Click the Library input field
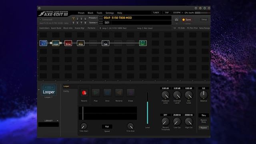The image size is (256, 144). [x=48, y=124]
